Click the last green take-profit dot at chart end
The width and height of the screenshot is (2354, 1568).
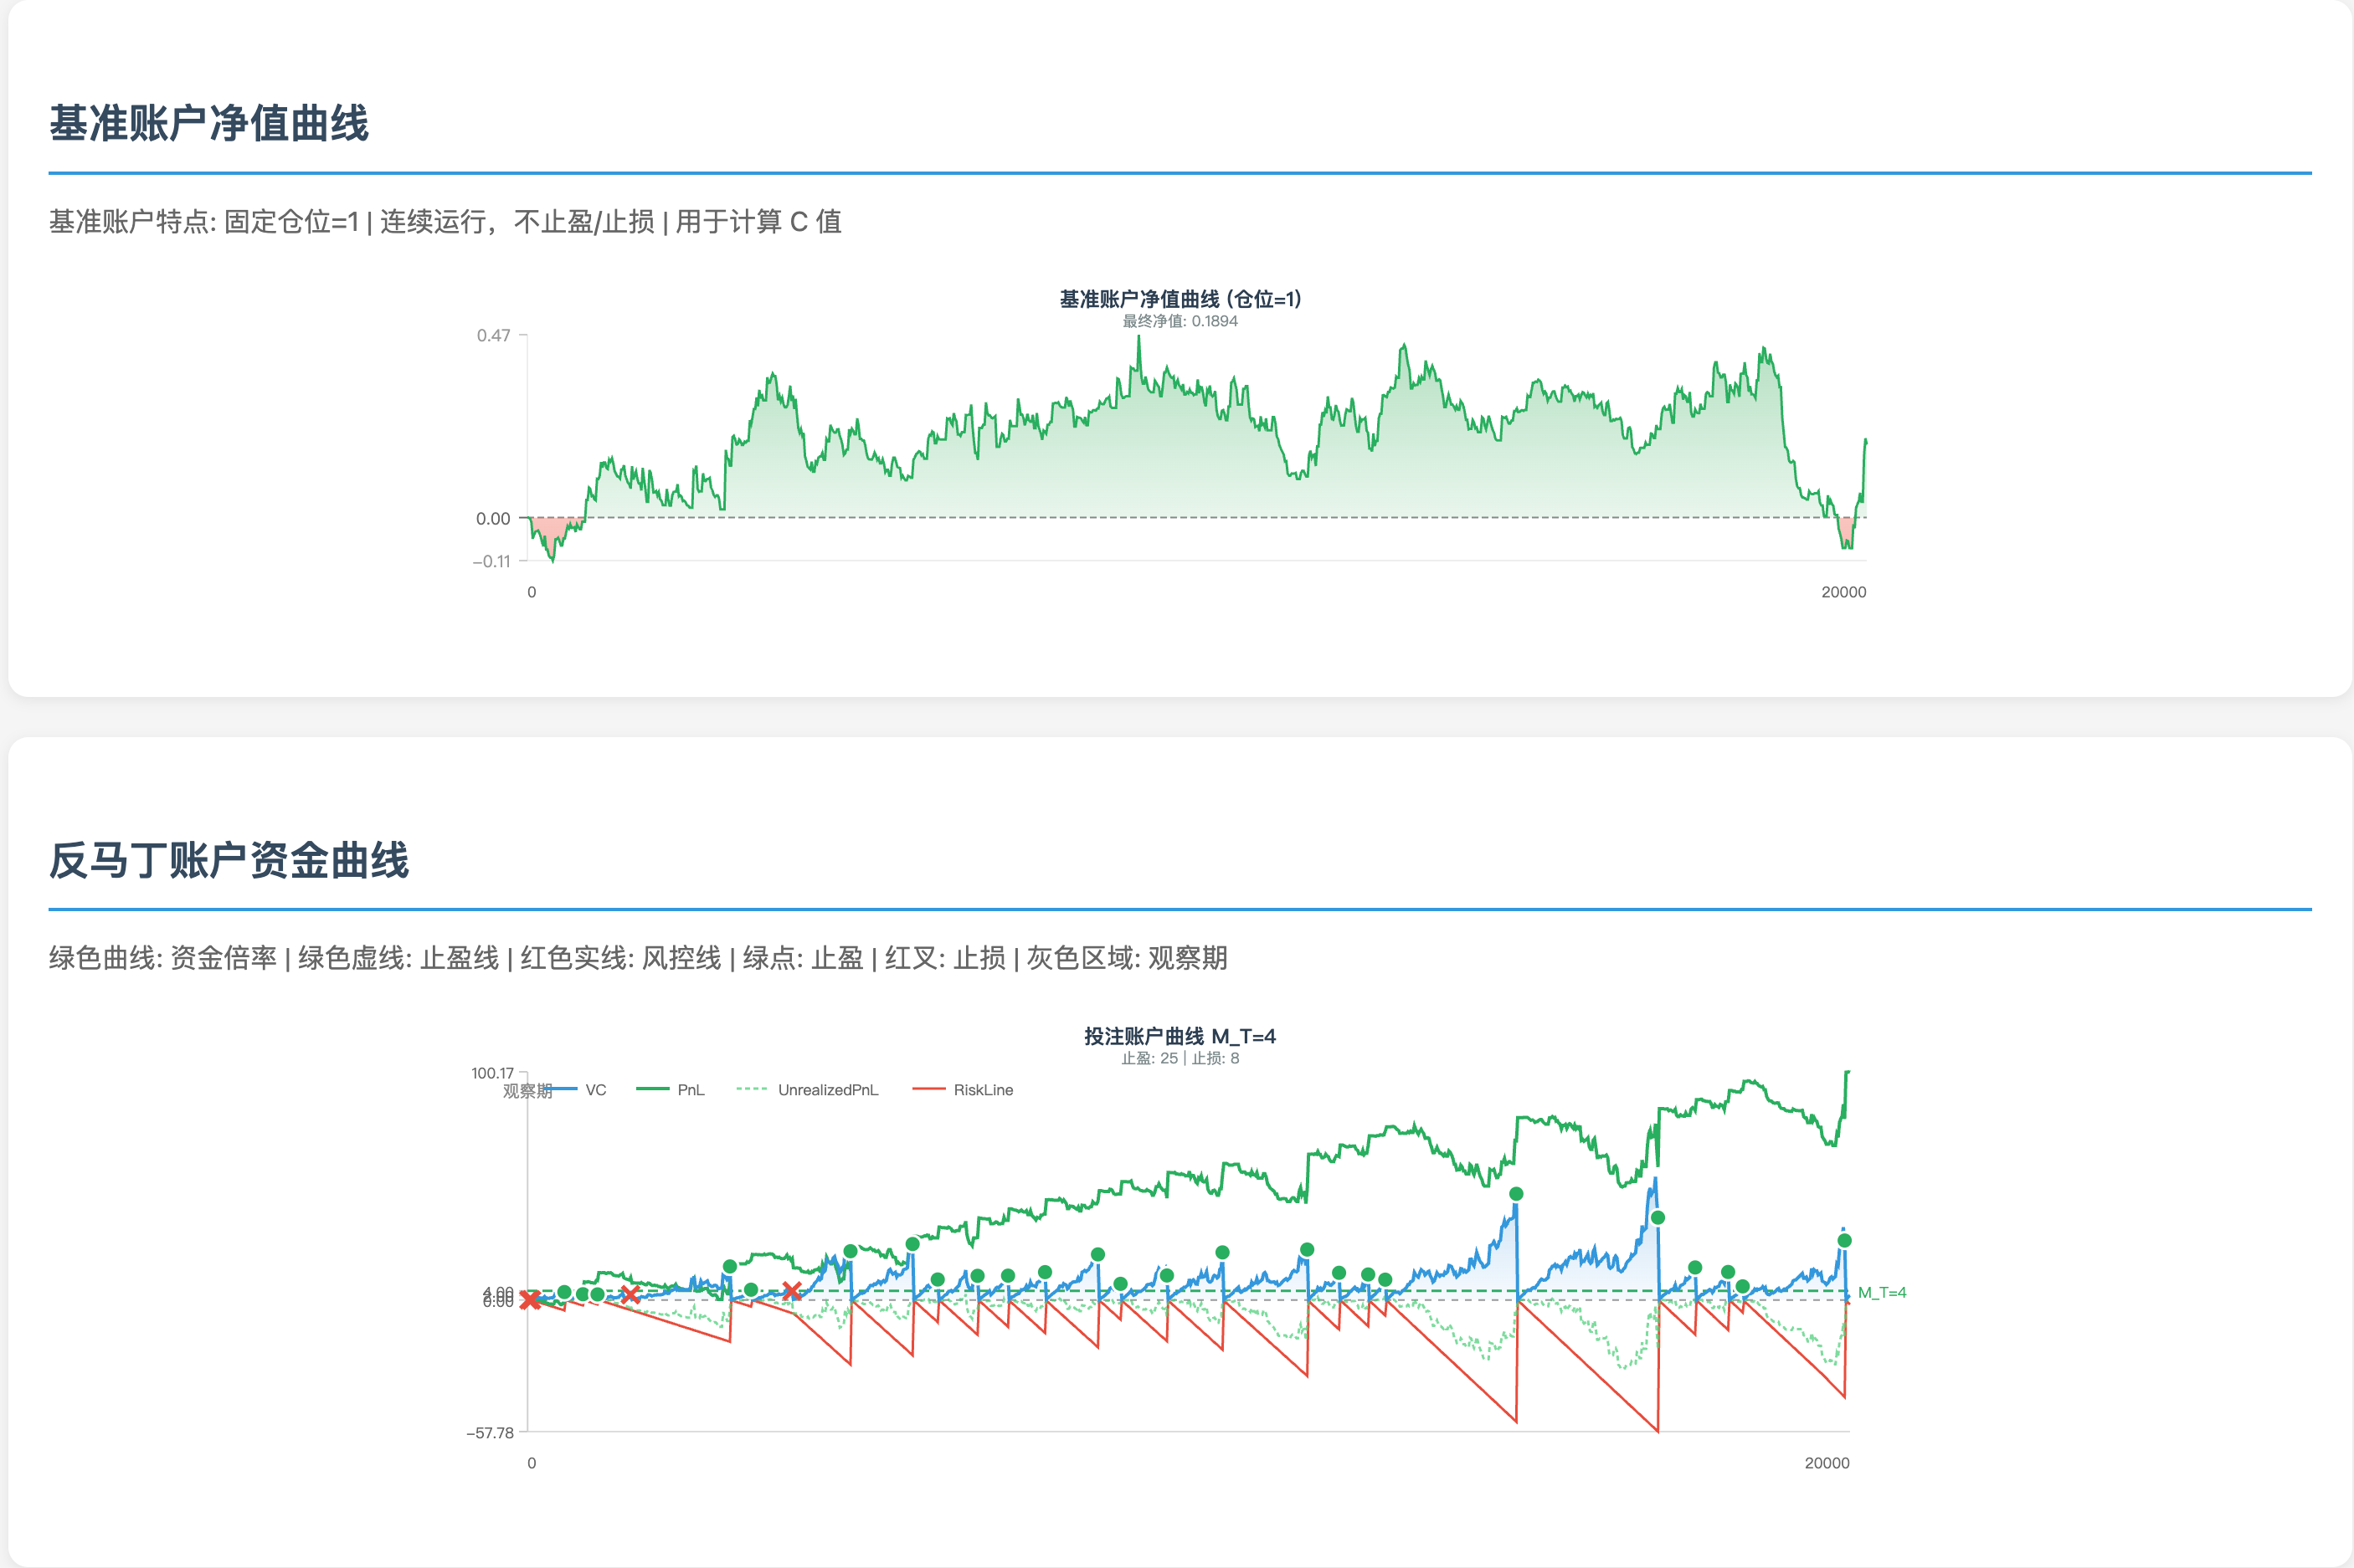click(1844, 1241)
